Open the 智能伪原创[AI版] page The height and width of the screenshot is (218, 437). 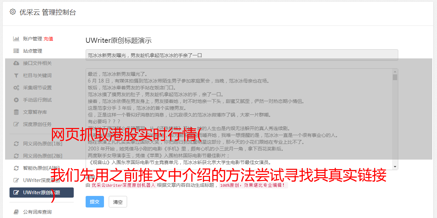(41, 168)
